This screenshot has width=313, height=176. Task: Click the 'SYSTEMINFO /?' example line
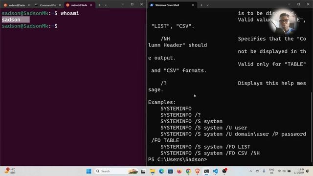(180, 115)
